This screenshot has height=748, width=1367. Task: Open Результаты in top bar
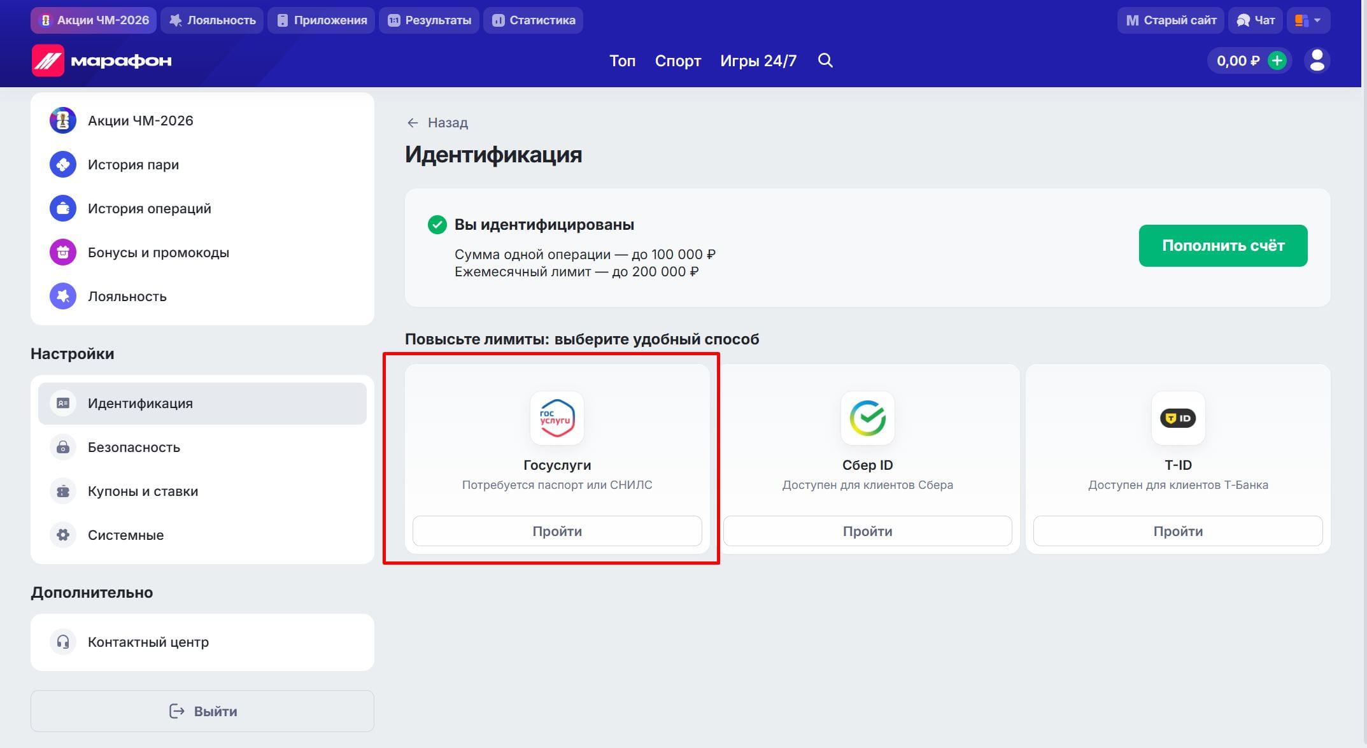[429, 20]
